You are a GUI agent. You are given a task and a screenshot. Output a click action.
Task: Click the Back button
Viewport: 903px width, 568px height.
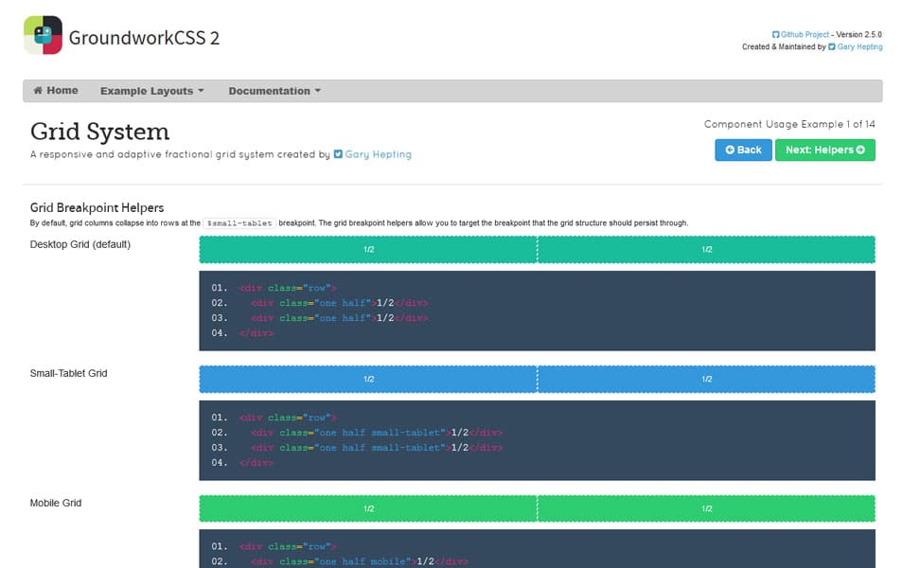coord(743,150)
